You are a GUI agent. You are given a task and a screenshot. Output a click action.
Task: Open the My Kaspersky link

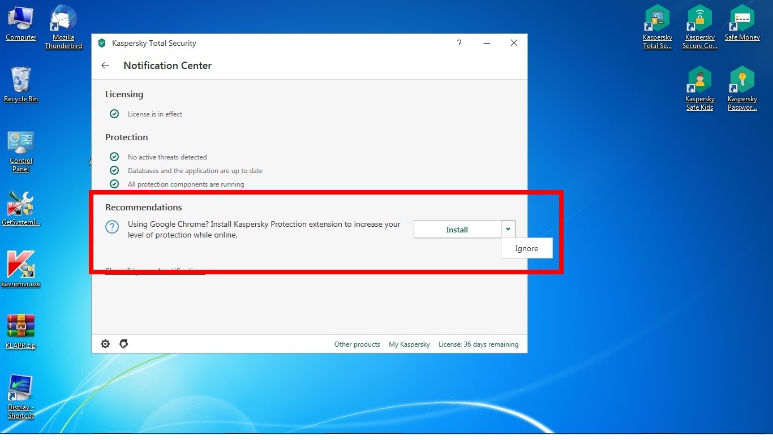(x=409, y=344)
